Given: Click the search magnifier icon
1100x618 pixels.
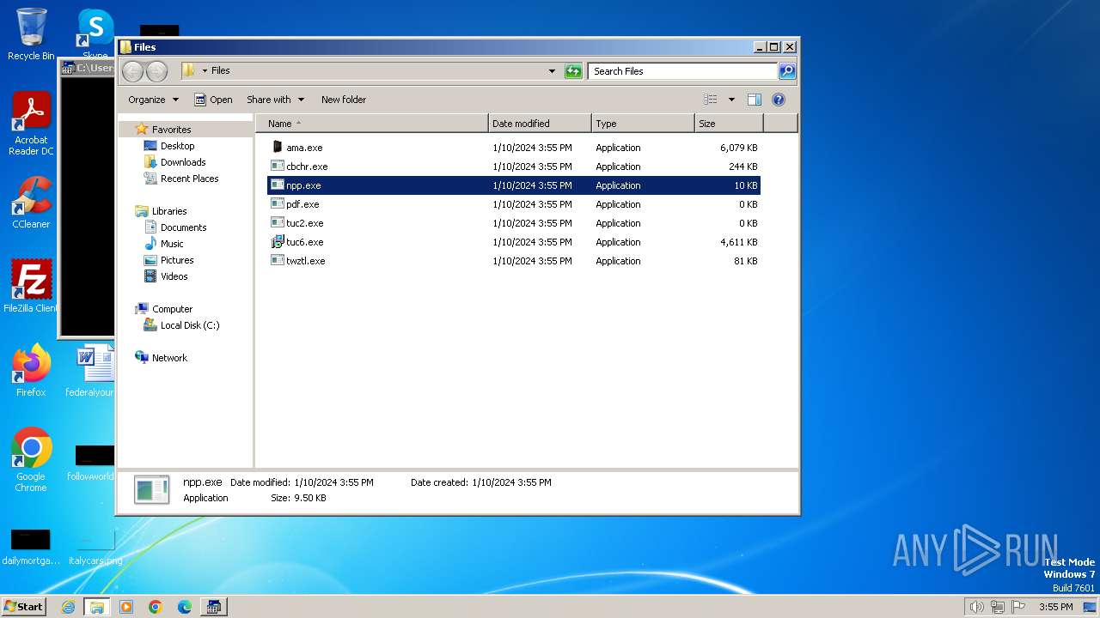Looking at the screenshot, I should click(787, 71).
